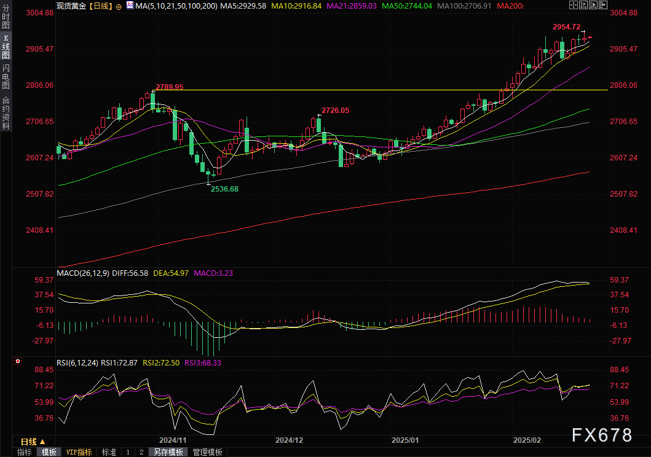Choose the 标准 template
This screenshot has height=457, width=651.
(109, 452)
